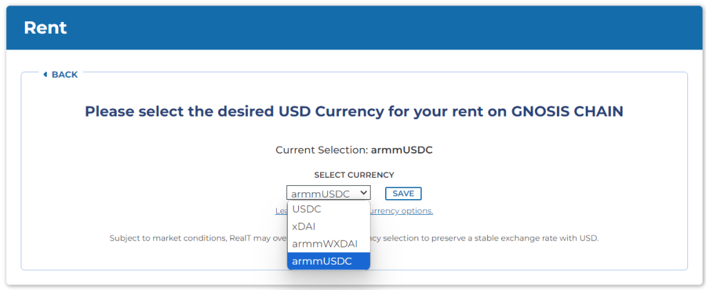
Task: Click the 'Please select the desired USD Currency' heading
Action: [353, 111]
